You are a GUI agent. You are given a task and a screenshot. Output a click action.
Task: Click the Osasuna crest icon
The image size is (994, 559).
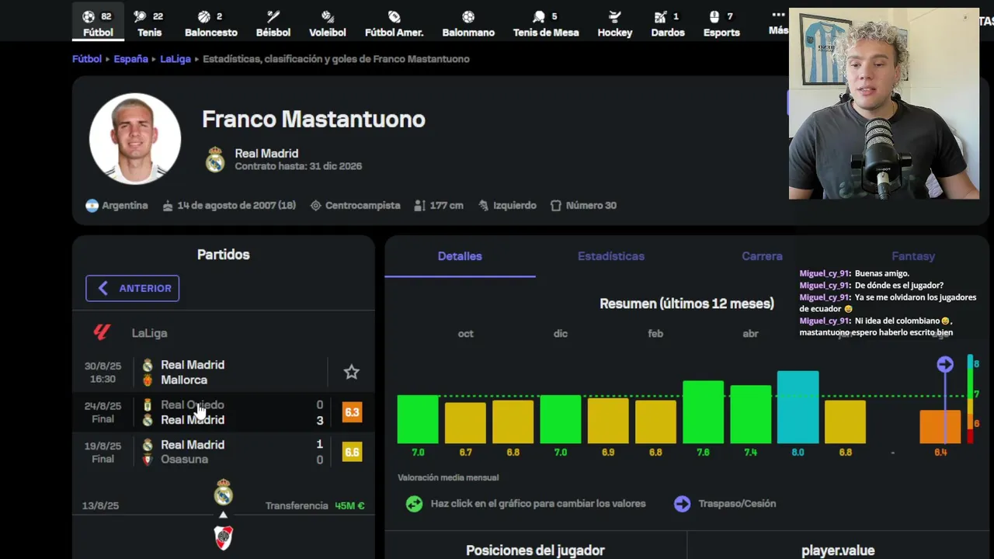point(148,460)
